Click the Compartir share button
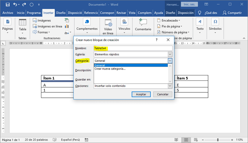 232,13
